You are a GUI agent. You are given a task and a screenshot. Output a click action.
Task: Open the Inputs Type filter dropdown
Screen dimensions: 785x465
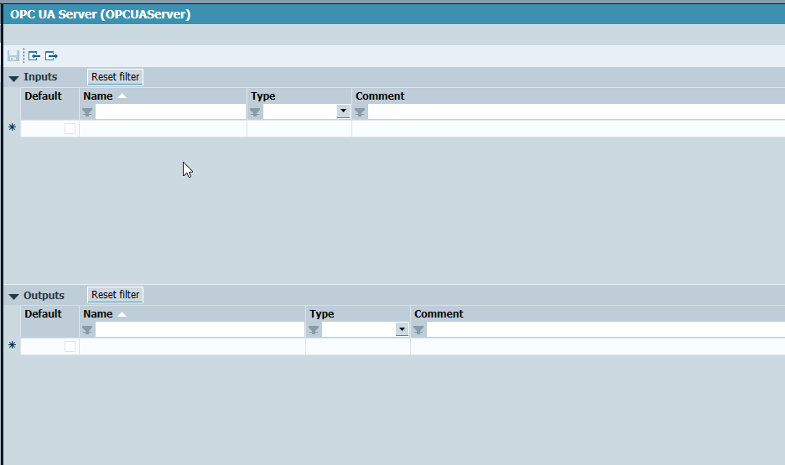[343, 111]
